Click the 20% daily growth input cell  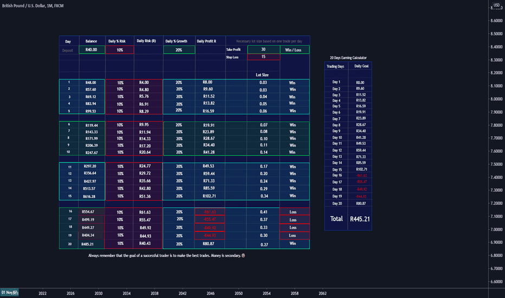pos(179,50)
